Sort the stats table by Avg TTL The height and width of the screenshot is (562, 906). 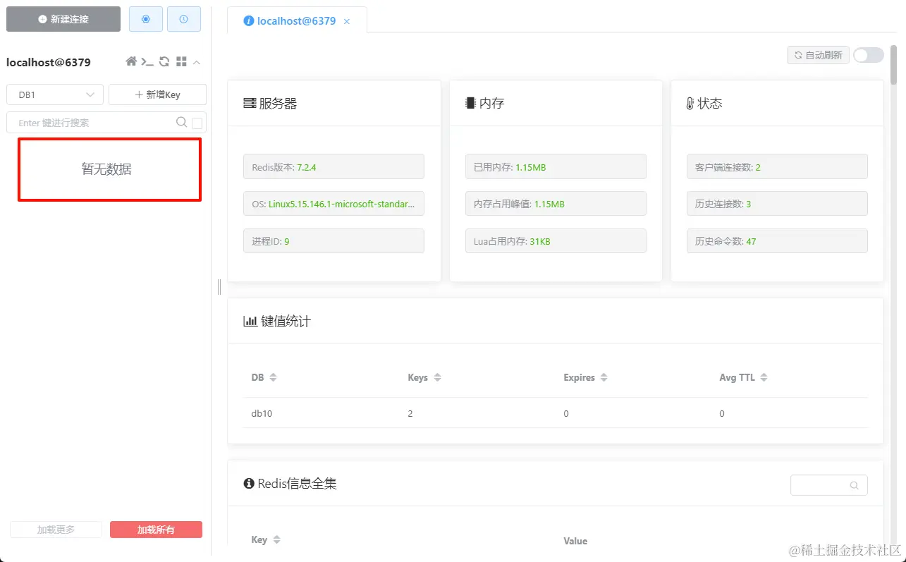764,378
